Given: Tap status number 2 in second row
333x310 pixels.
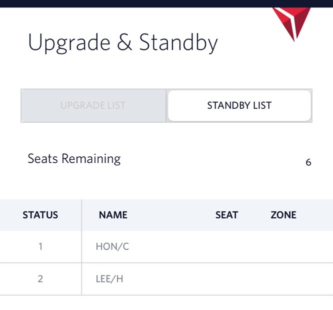Looking at the screenshot, I should click(x=40, y=279).
